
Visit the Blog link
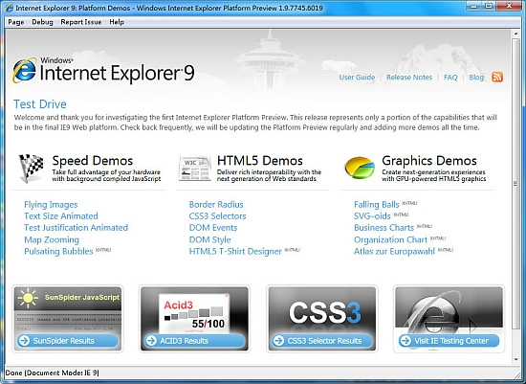coord(476,78)
